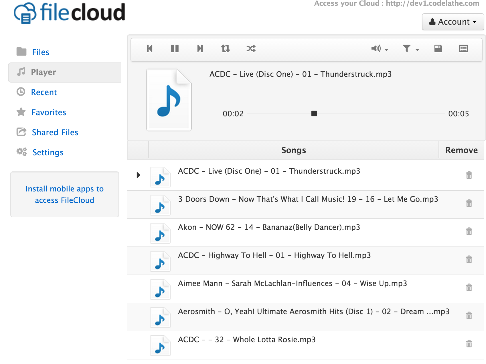
Task: Skip to next track
Action: click(x=200, y=48)
